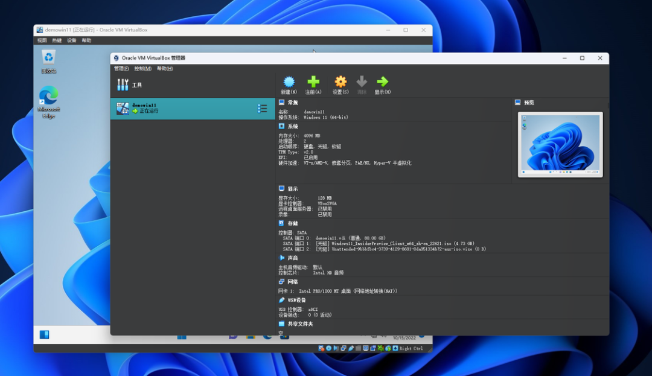Open 视图 menu in demowin11 VM window
This screenshot has width=652, height=376.
tap(42, 40)
